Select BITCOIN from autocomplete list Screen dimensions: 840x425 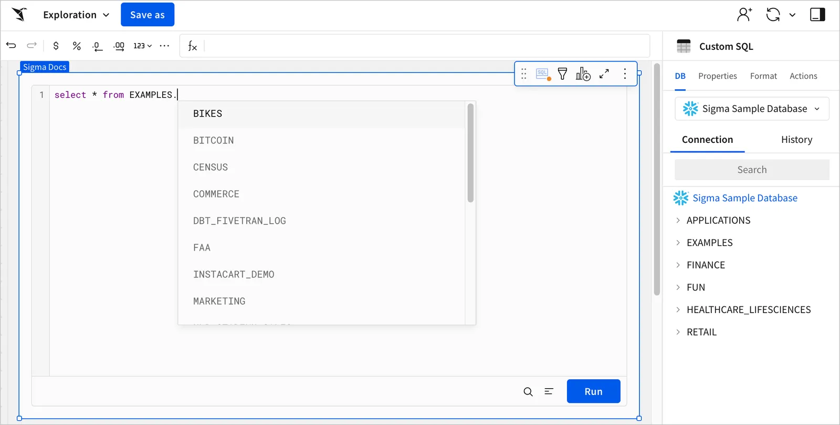coord(321,141)
